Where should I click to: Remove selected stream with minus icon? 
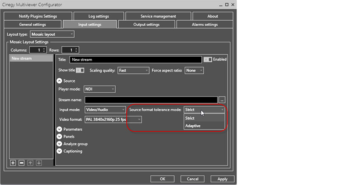[x=22, y=163]
